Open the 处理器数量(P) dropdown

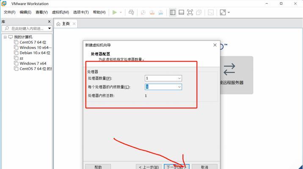(x=163, y=78)
